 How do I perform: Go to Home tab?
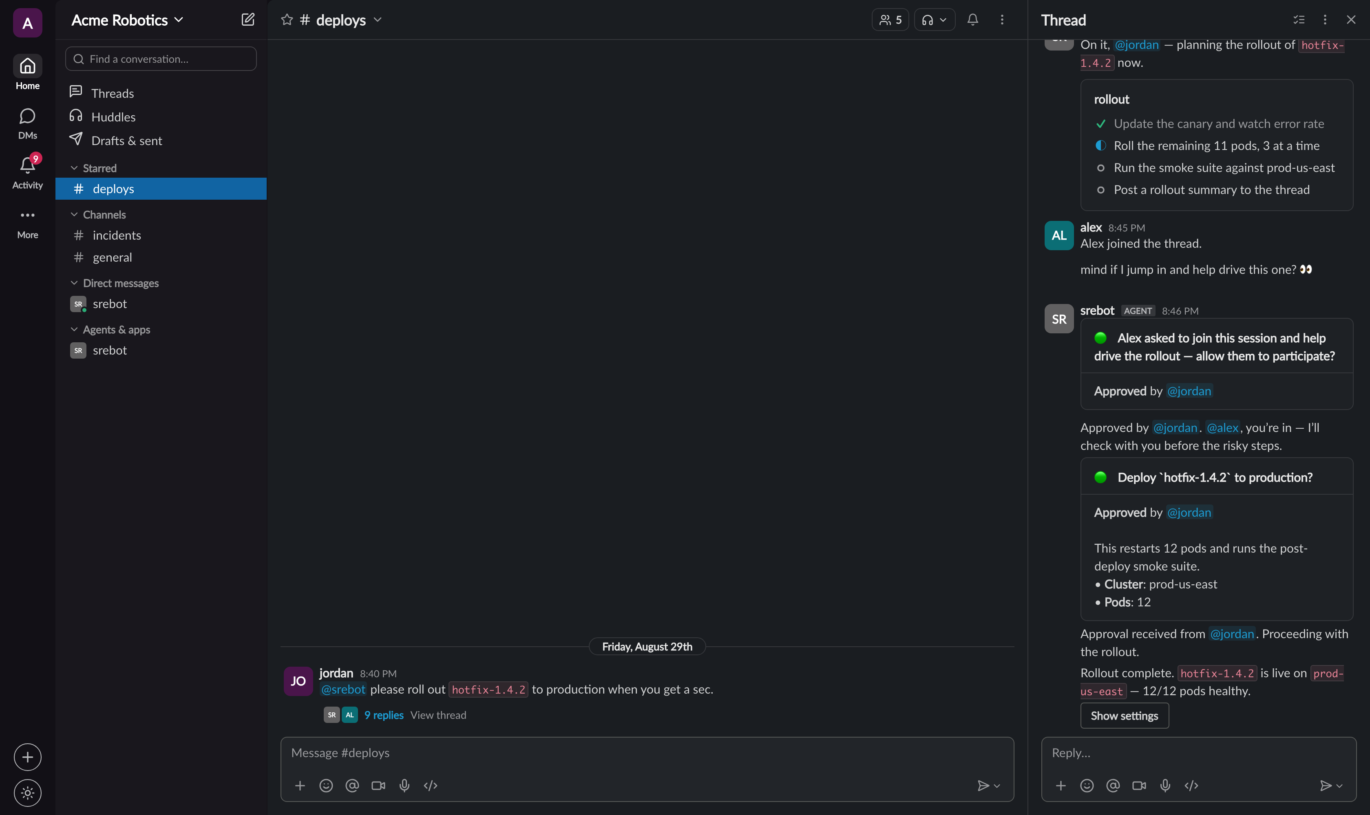pos(27,72)
